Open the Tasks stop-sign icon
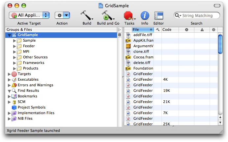 click(128, 16)
